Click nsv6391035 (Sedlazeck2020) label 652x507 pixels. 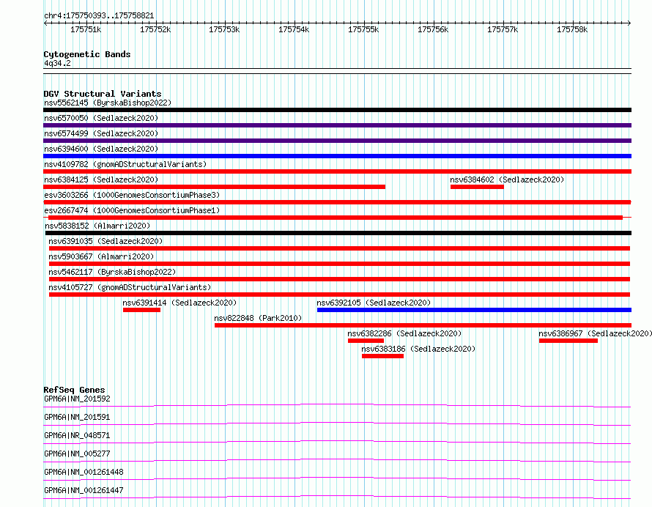(x=105, y=241)
